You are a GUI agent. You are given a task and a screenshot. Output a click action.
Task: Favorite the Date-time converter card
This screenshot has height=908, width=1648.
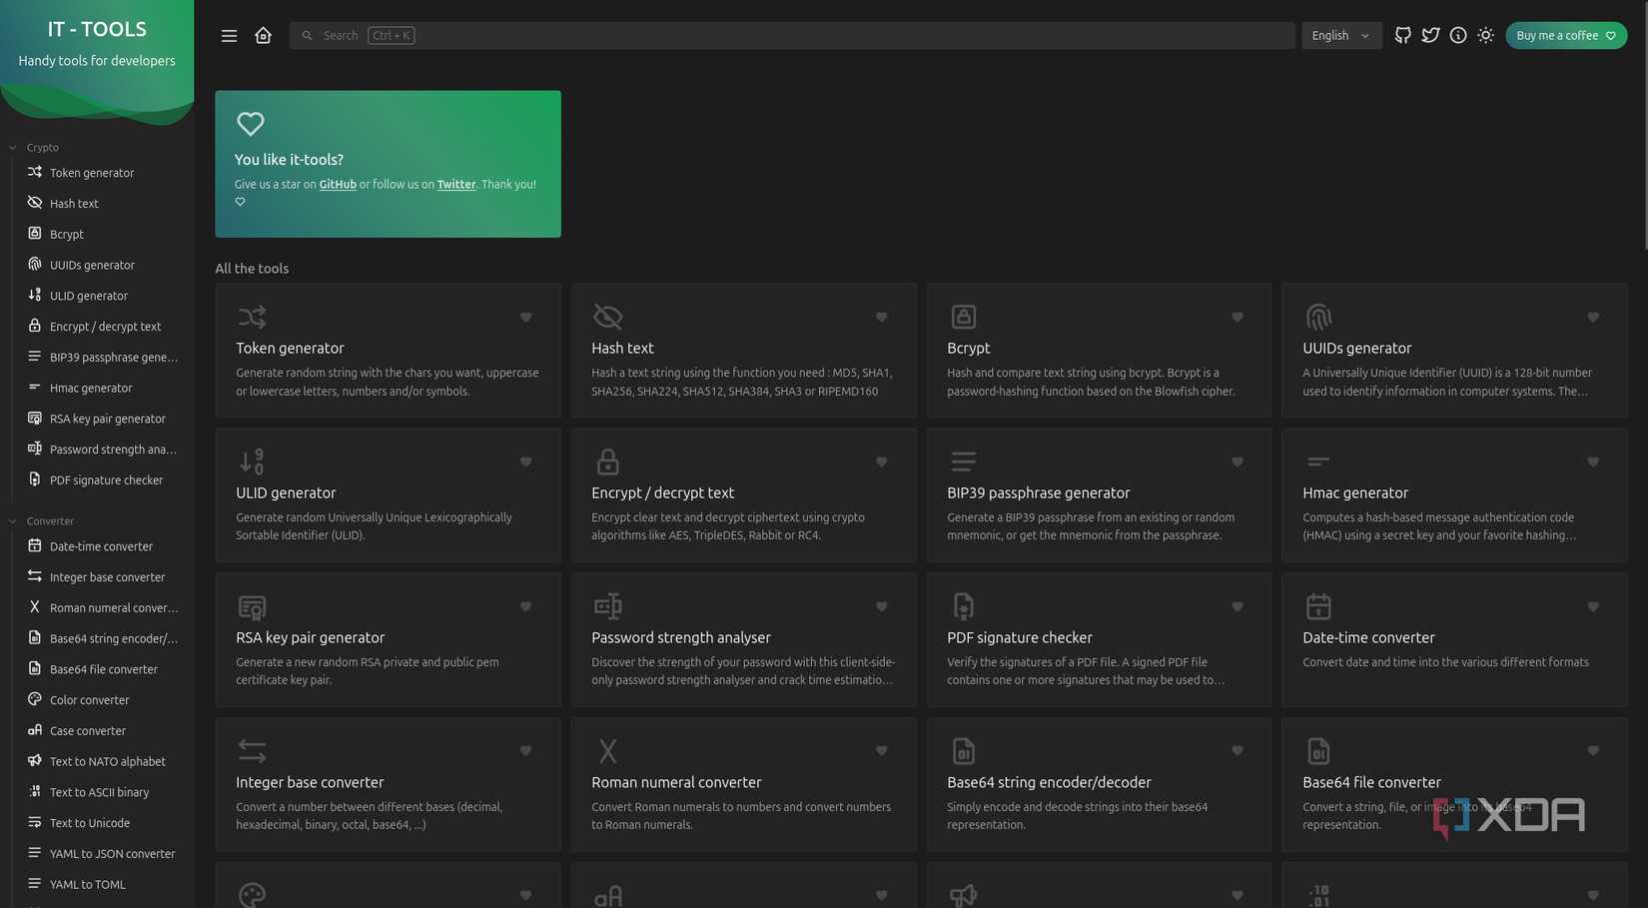[x=1592, y=606]
